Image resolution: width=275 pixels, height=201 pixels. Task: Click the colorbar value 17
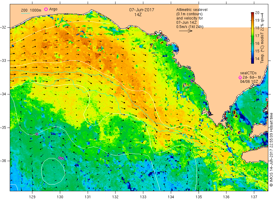click(257, 36)
